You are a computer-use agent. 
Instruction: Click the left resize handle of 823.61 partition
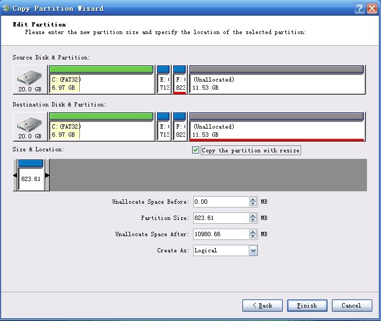pos(15,176)
